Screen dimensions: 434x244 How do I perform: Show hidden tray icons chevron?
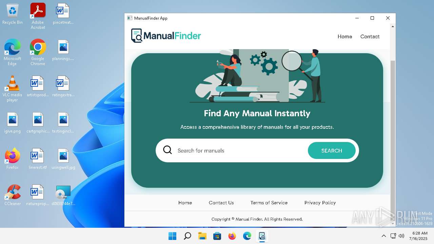click(x=383, y=236)
